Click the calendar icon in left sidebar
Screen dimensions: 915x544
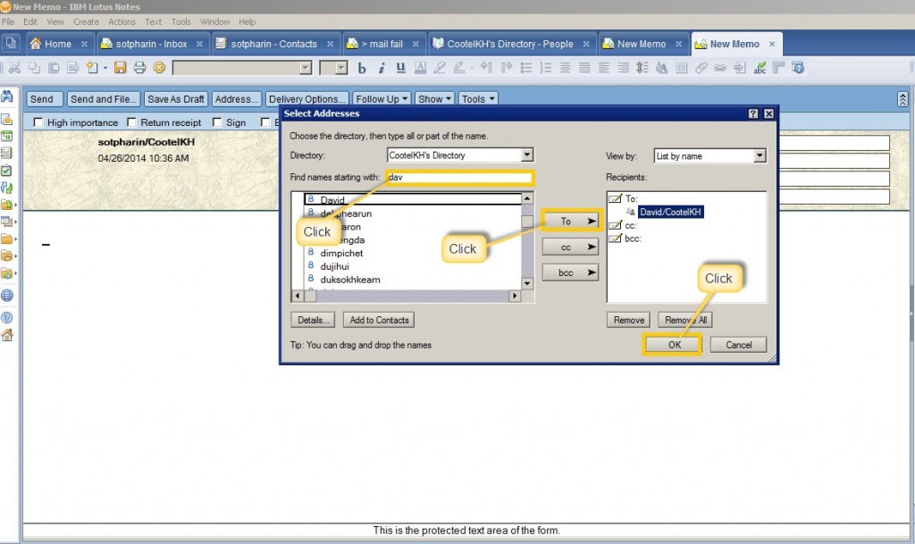(x=7, y=136)
